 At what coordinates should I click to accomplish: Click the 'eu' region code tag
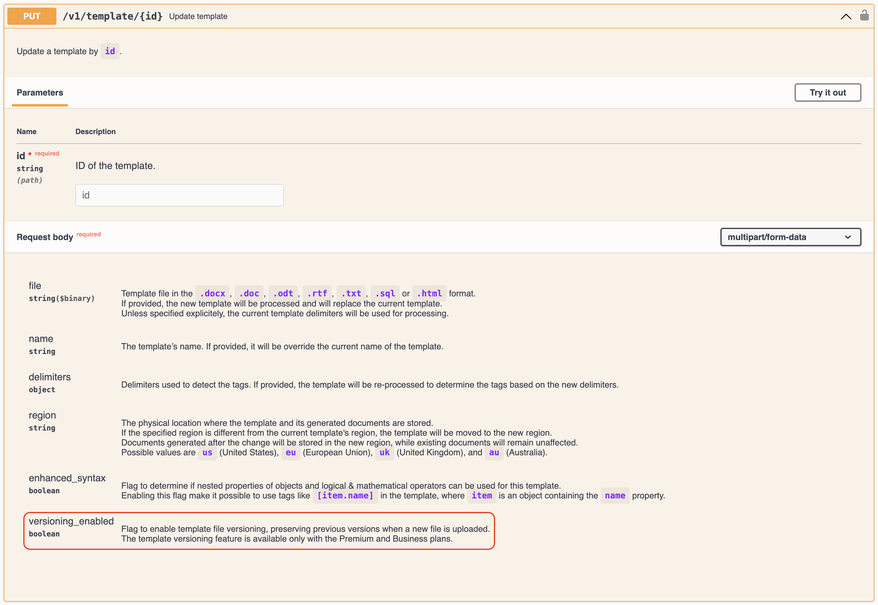[x=291, y=453]
